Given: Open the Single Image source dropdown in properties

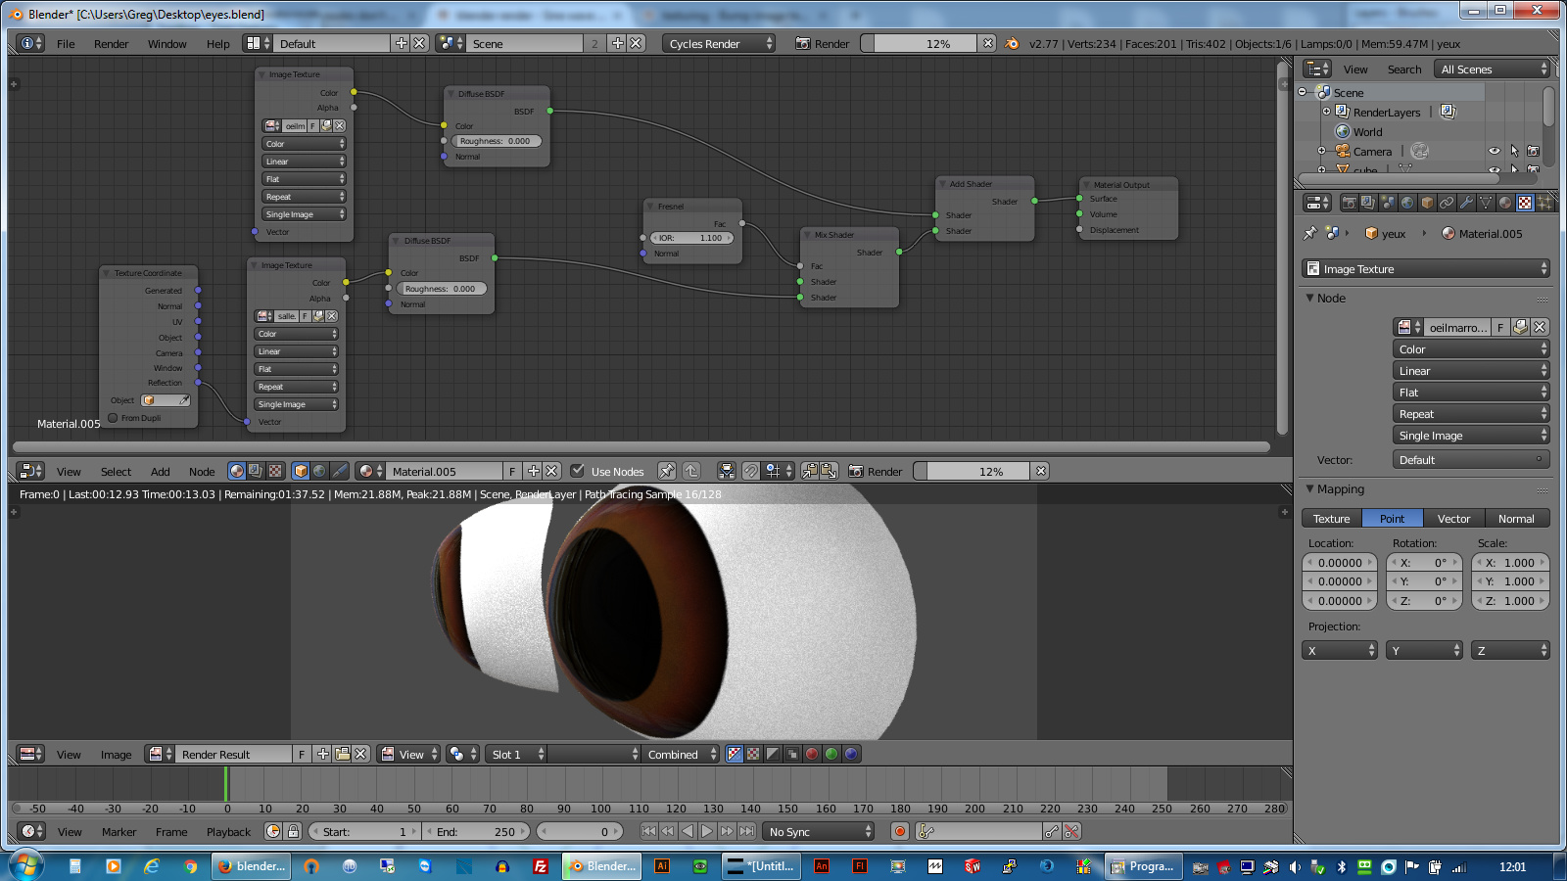Looking at the screenshot, I should pyautogui.click(x=1471, y=436).
